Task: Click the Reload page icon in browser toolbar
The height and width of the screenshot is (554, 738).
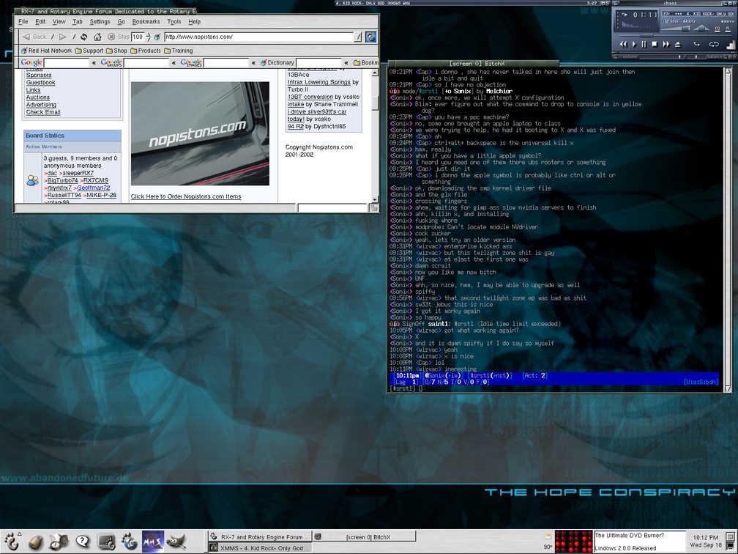Action: [84, 37]
